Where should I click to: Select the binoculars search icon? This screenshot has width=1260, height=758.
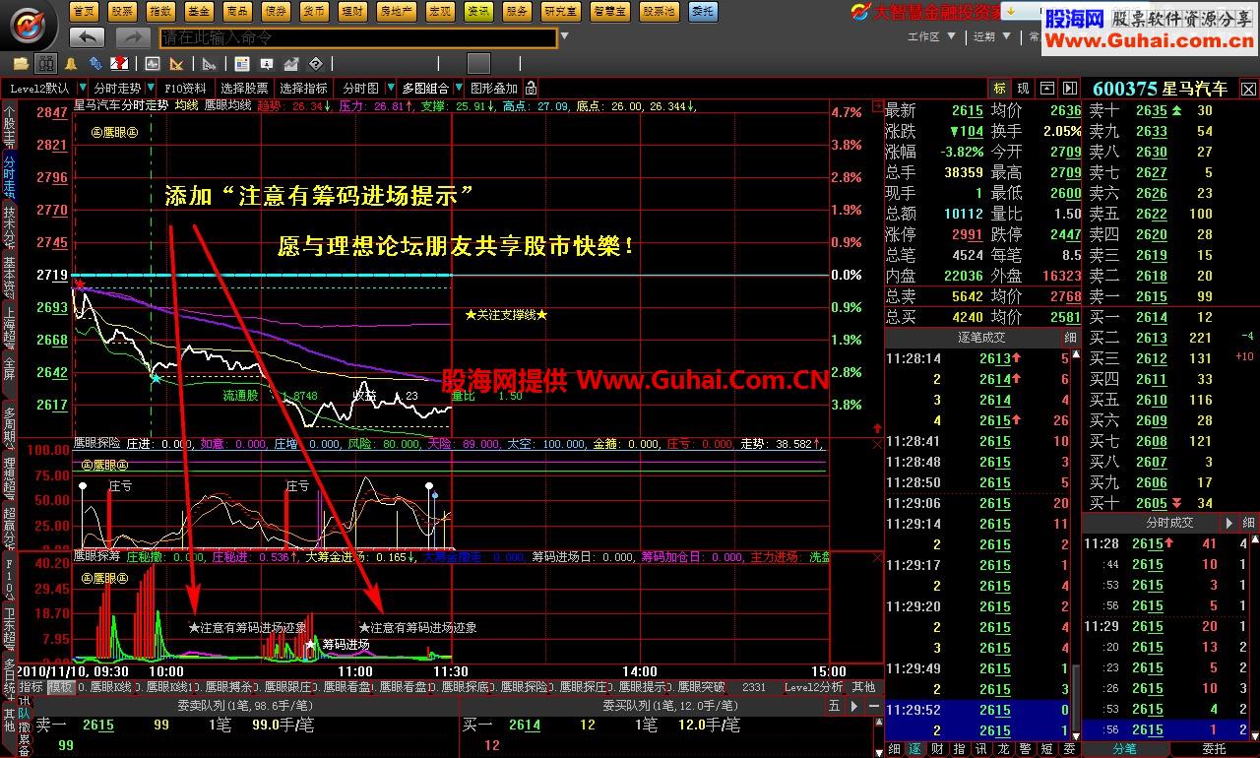[x=45, y=64]
